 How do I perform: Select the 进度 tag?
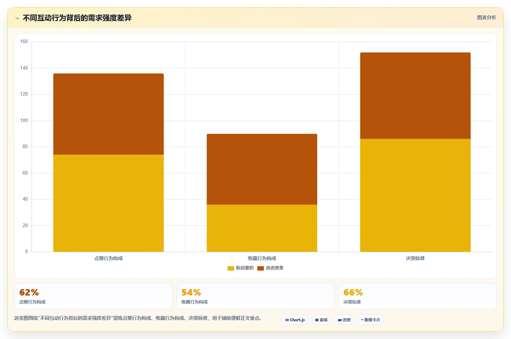tap(344, 320)
